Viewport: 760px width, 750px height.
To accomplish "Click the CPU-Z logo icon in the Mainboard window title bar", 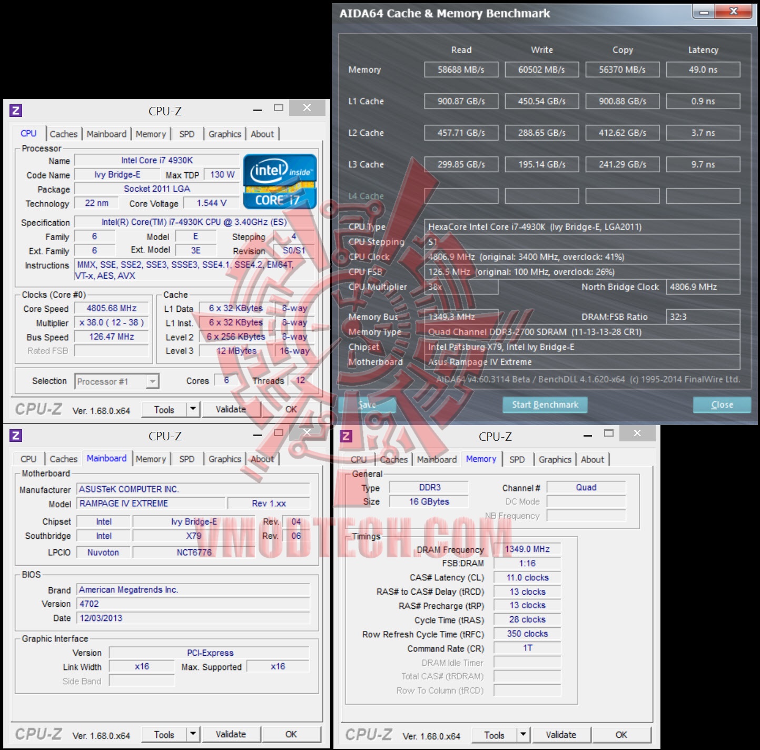I will coord(16,436).
